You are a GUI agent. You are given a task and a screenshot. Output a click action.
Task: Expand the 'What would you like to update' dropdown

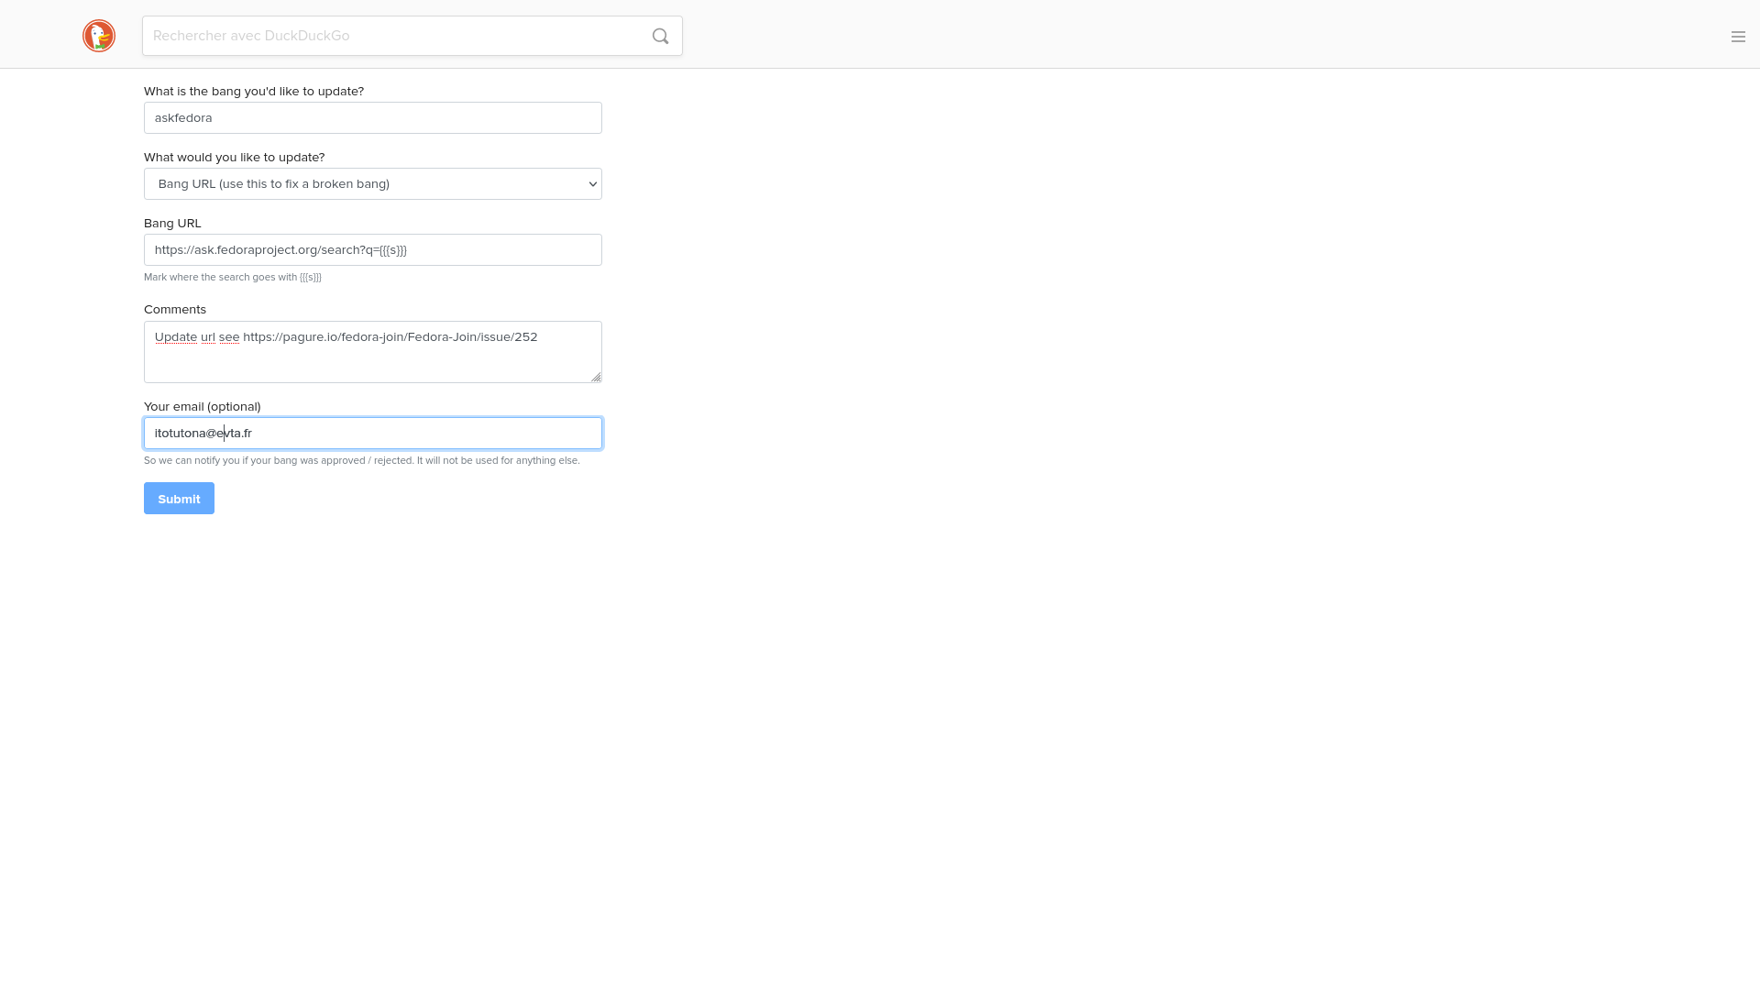point(373,183)
